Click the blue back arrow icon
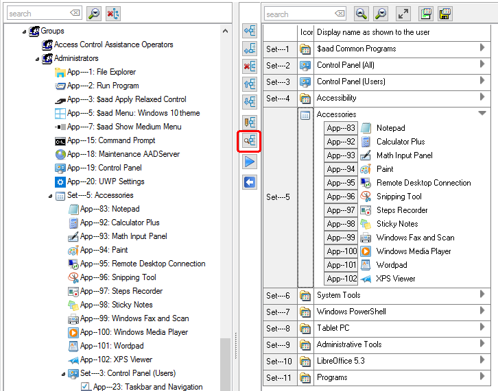This screenshot has width=498, height=391. point(250,181)
